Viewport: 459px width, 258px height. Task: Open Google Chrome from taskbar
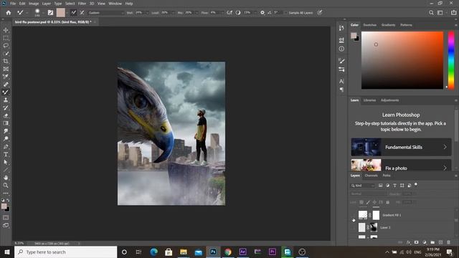click(x=228, y=252)
